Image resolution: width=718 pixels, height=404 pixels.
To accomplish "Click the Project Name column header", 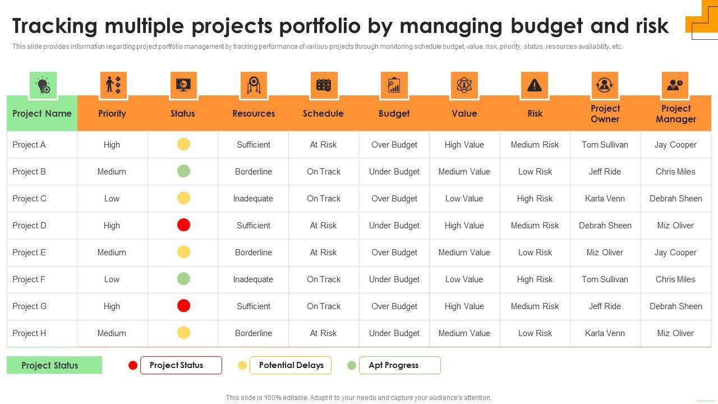I will click(x=42, y=113).
